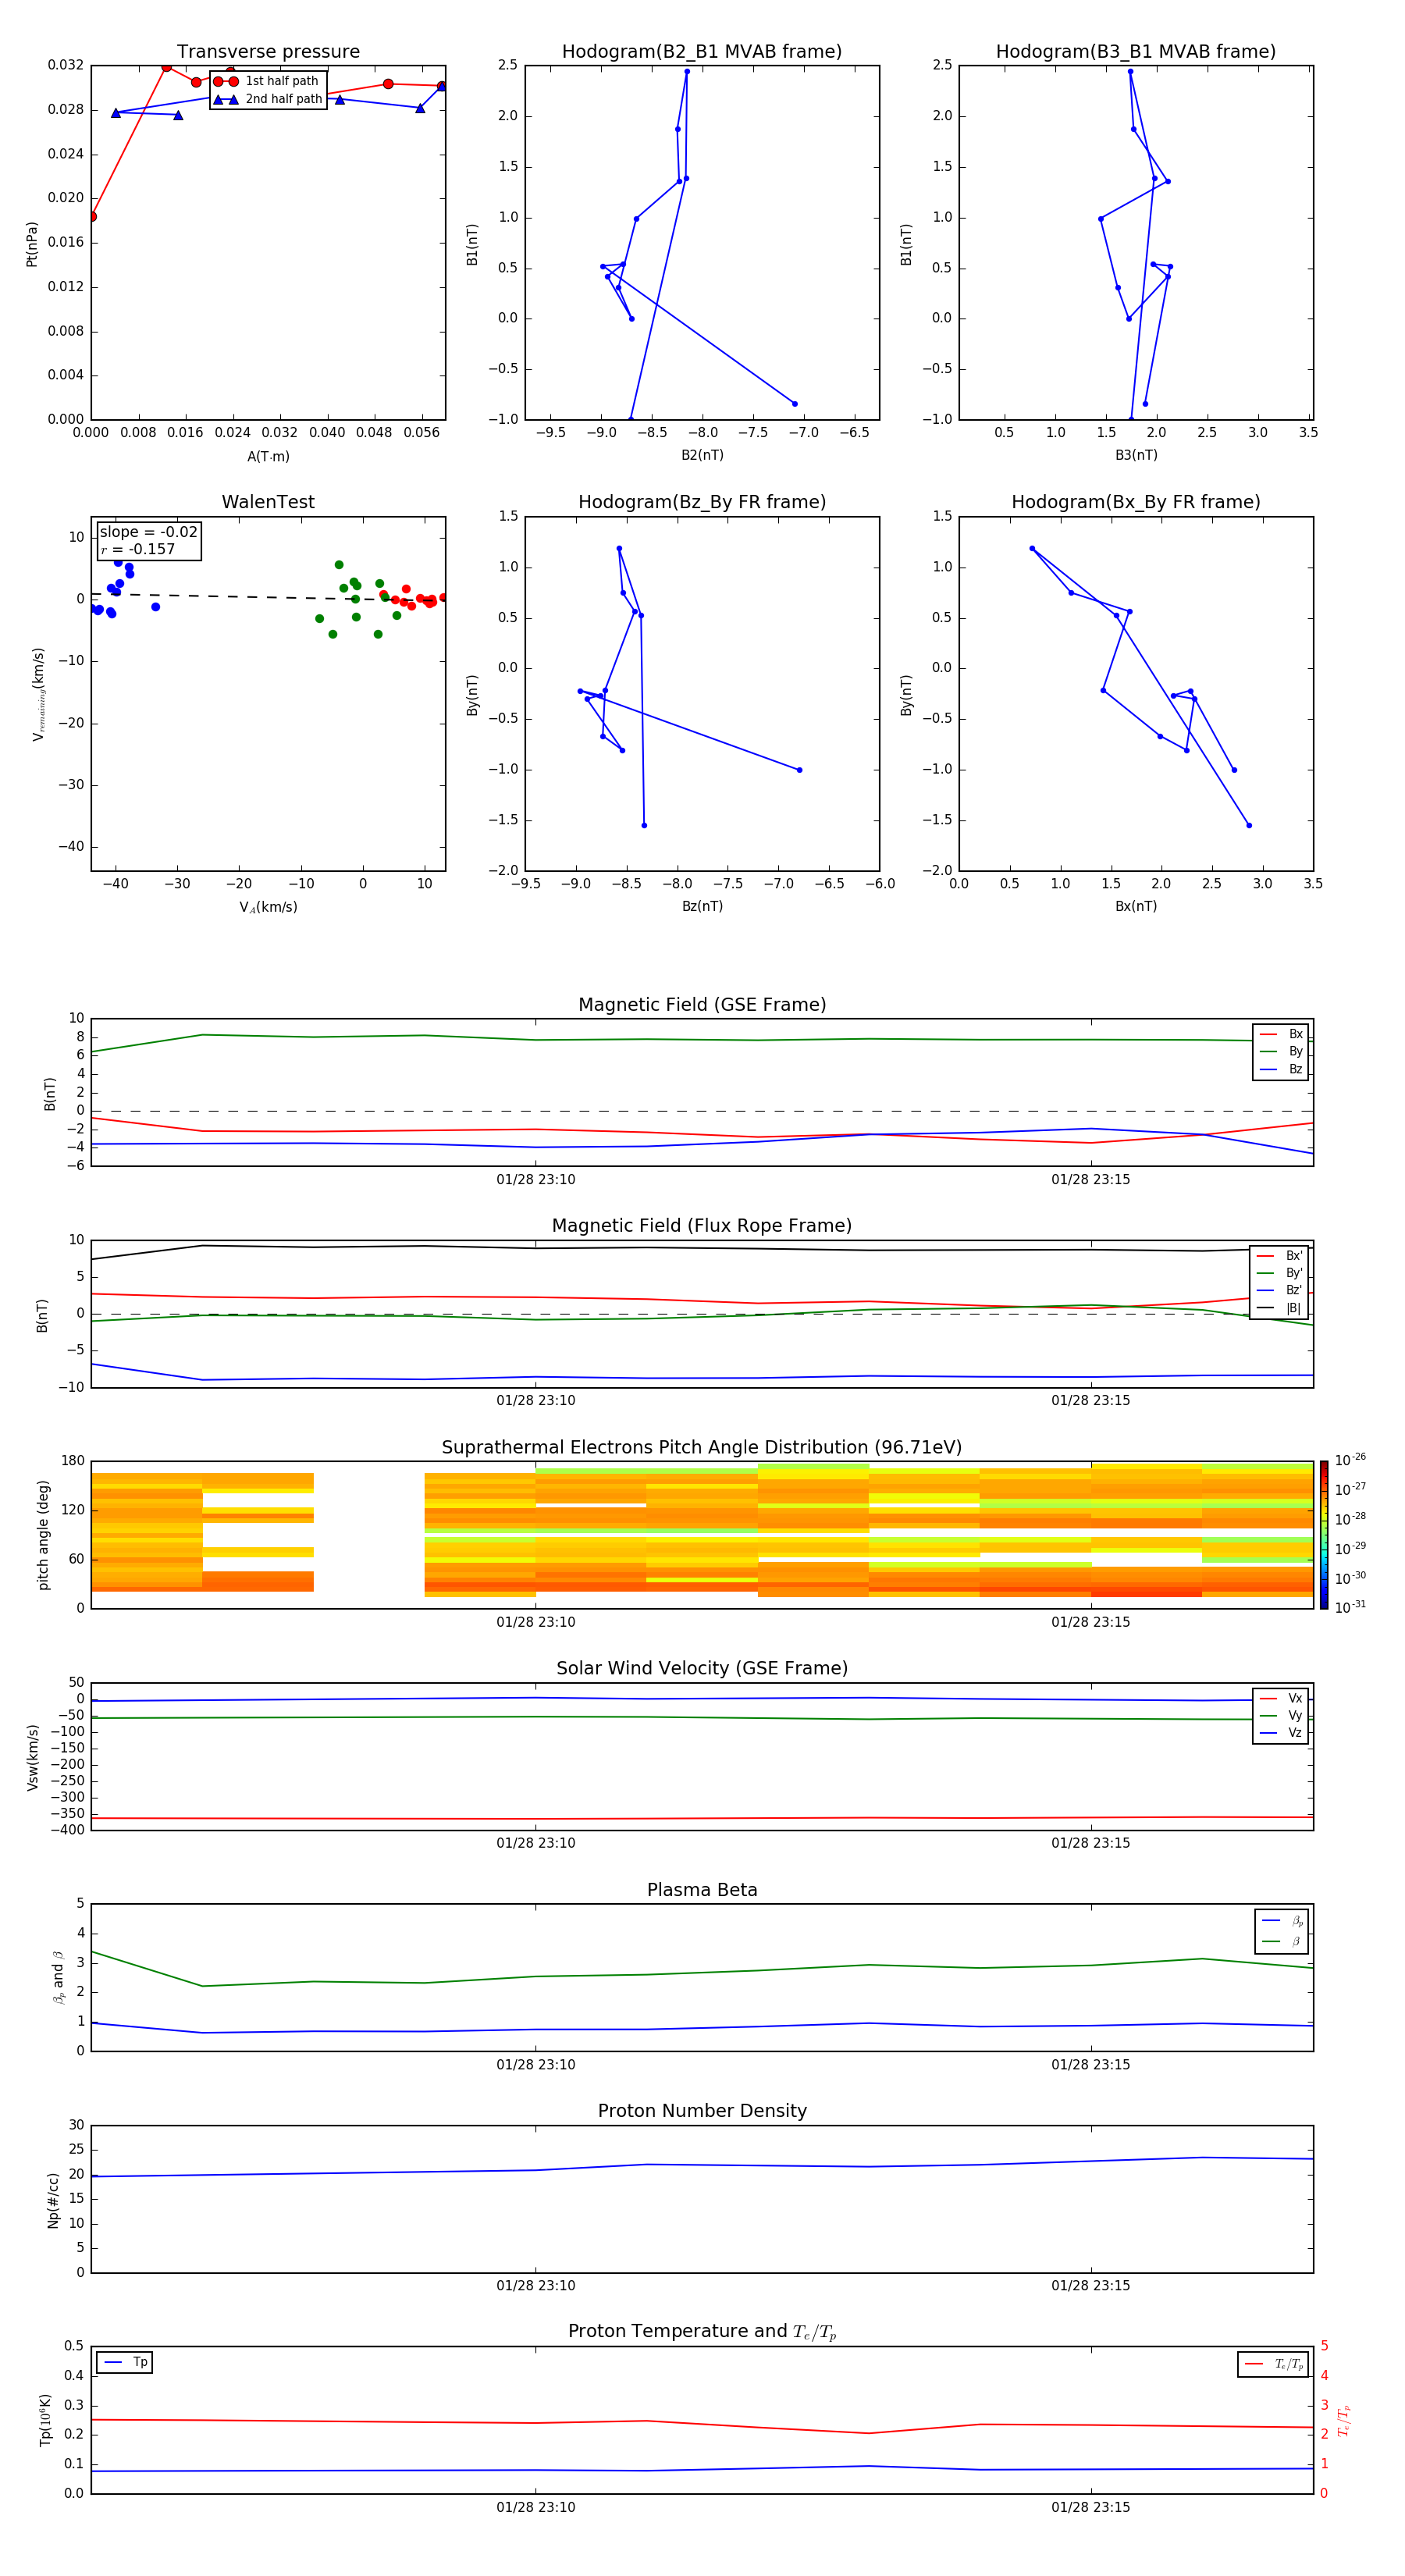The width and height of the screenshot is (1405, 2576).
Task: Click 'Pt(nPa)' y-axis label
Action: point(32,244)
